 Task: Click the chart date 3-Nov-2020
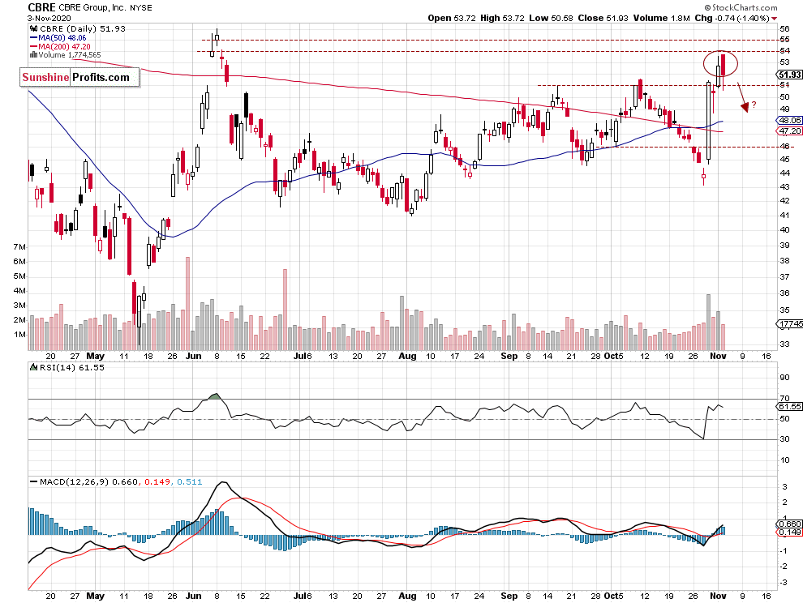pos(49,18)
